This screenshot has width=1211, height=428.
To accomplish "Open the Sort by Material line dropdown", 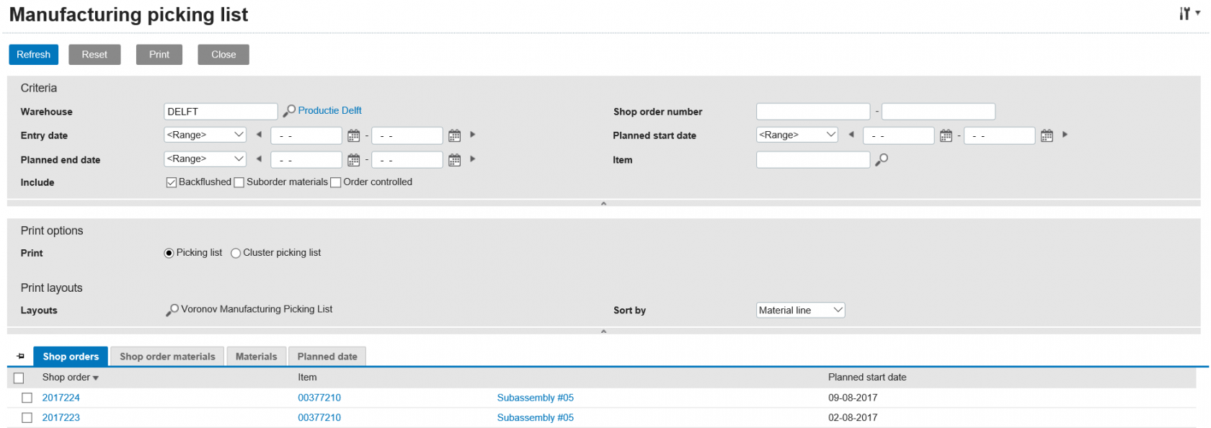I will point(800,311).
